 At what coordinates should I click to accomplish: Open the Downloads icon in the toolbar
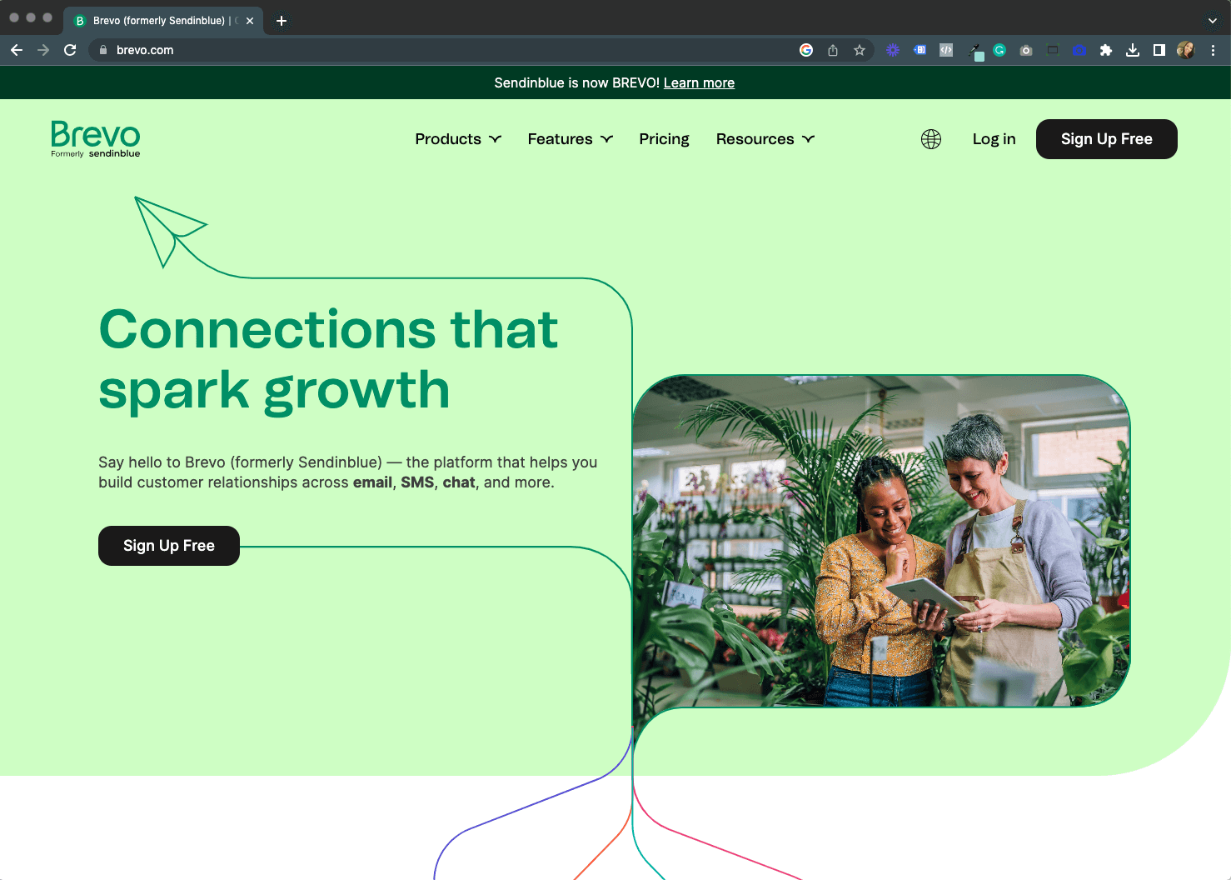pos(1133,50)
